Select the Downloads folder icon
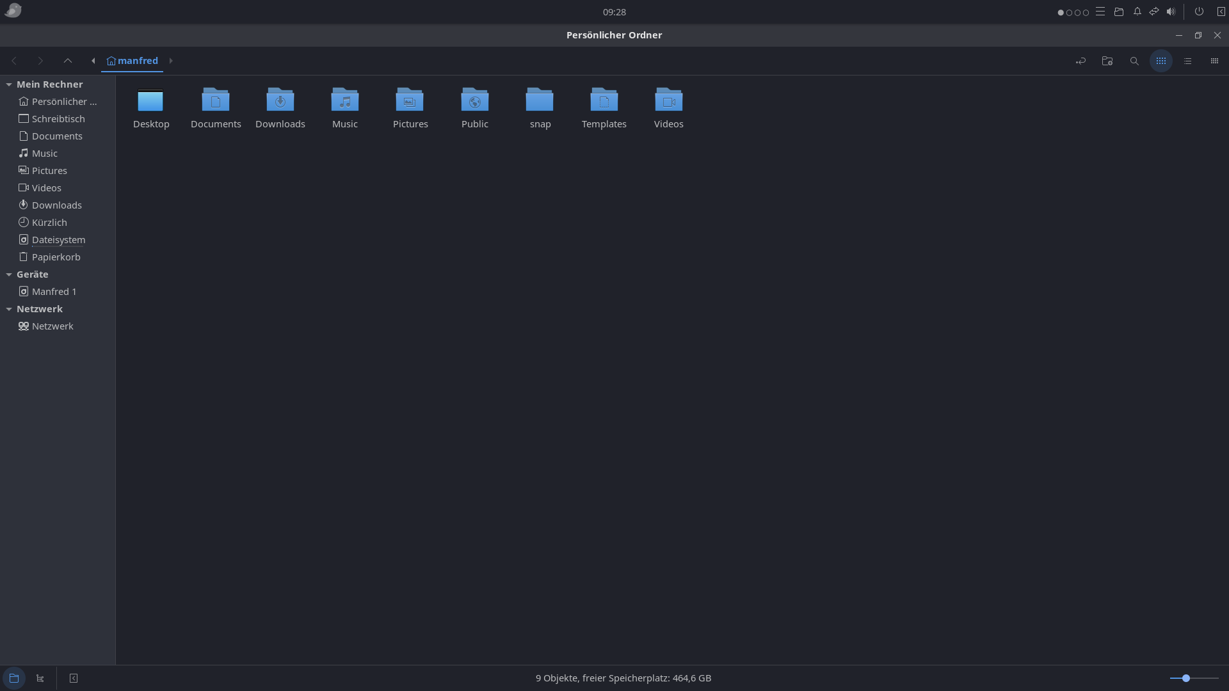The width and height of the screenshot is (1229, 691). pyautogui.click(x=280, y=101)
